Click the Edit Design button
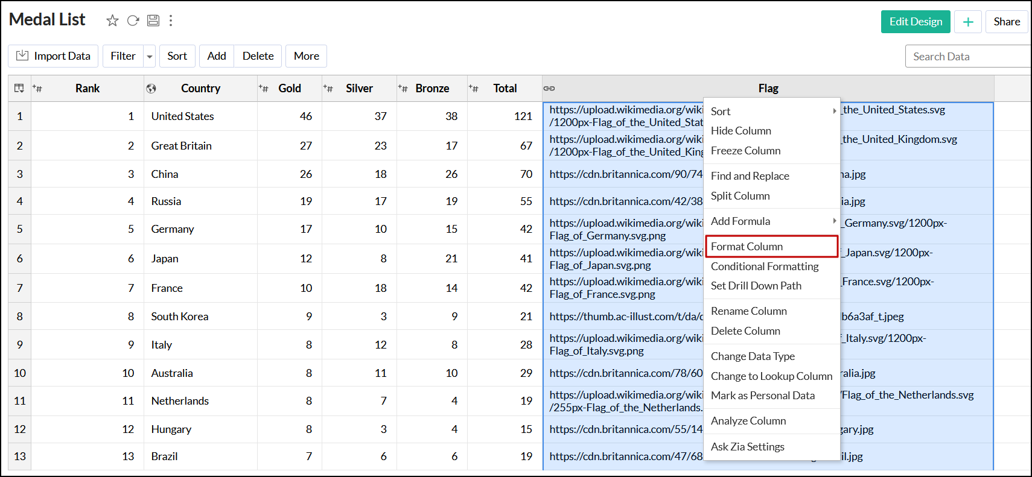 tap(915, 22)
